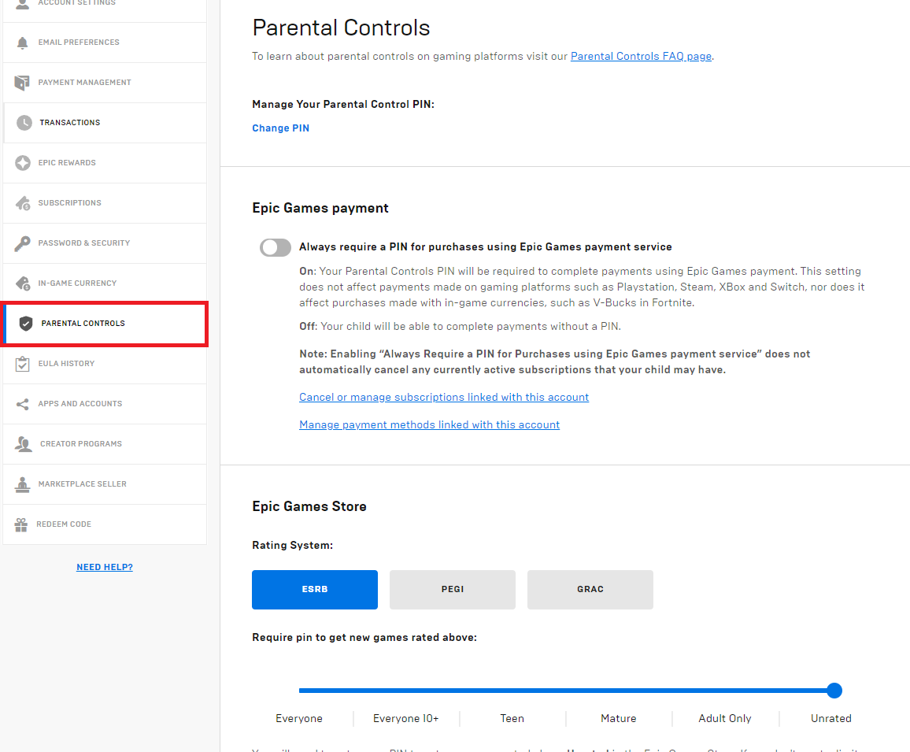Viewport: 910px width, 752px height.
Task: Click the gift icon beside Redeem Code
Action: [x=21, y=524]
